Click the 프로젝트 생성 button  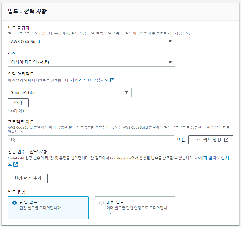pos(211,140)
